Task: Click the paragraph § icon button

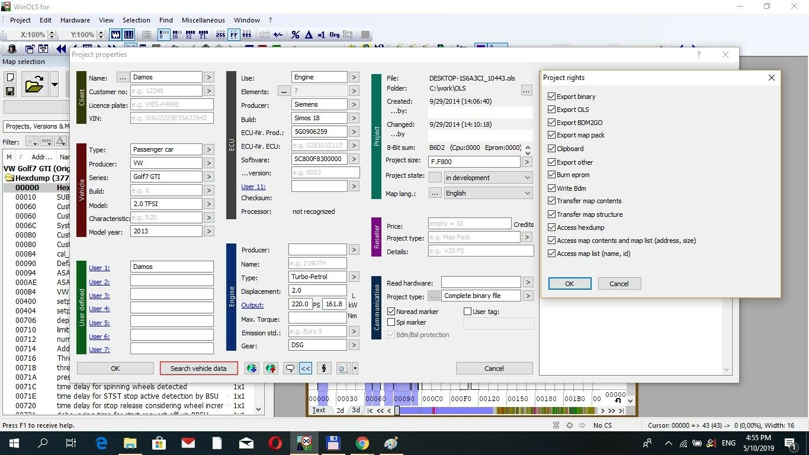Action: (x=324, y=369)
